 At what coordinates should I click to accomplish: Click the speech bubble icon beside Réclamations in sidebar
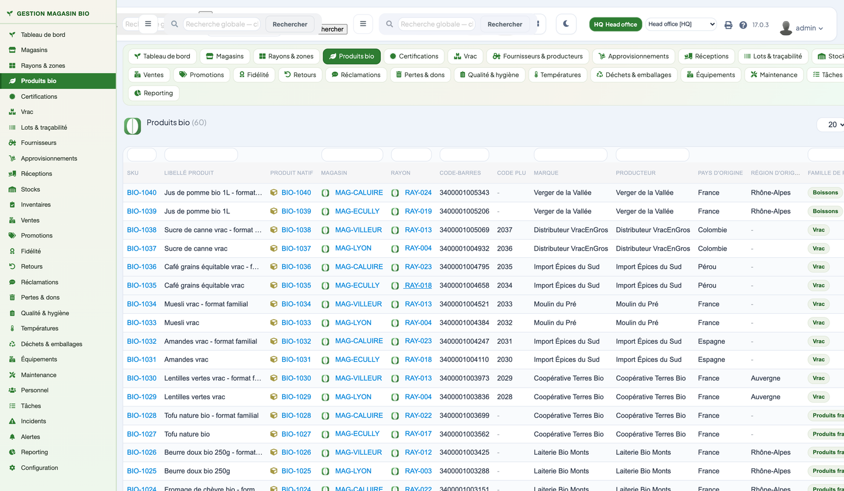(12, 282)
